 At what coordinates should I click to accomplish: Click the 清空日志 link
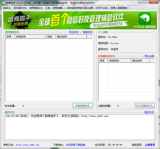click(x=149, y=113)
